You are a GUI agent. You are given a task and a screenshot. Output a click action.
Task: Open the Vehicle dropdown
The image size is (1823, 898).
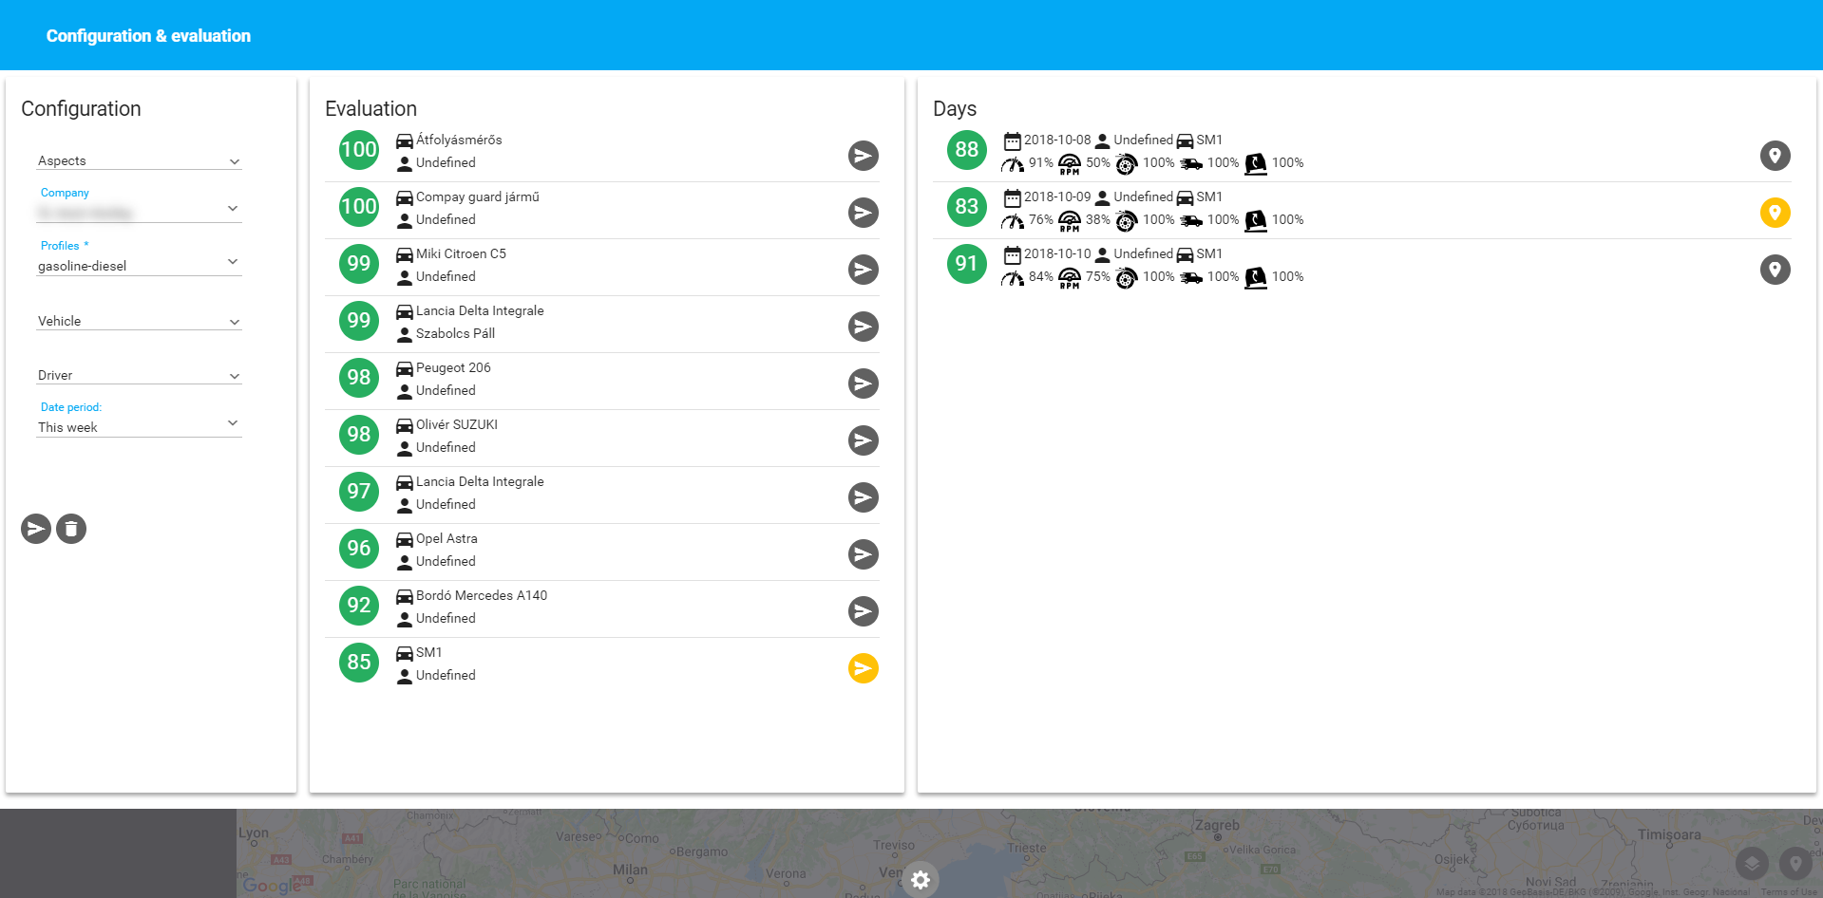click(139, 322)
